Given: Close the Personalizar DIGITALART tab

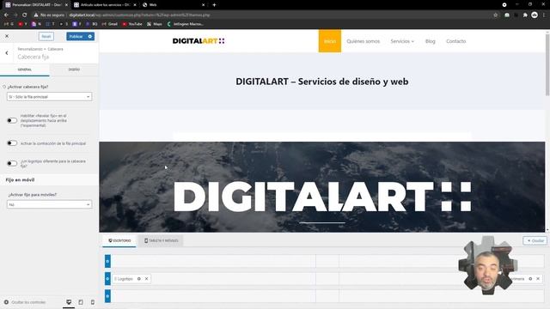Looking at the screenshot, I should pos(66,5).
